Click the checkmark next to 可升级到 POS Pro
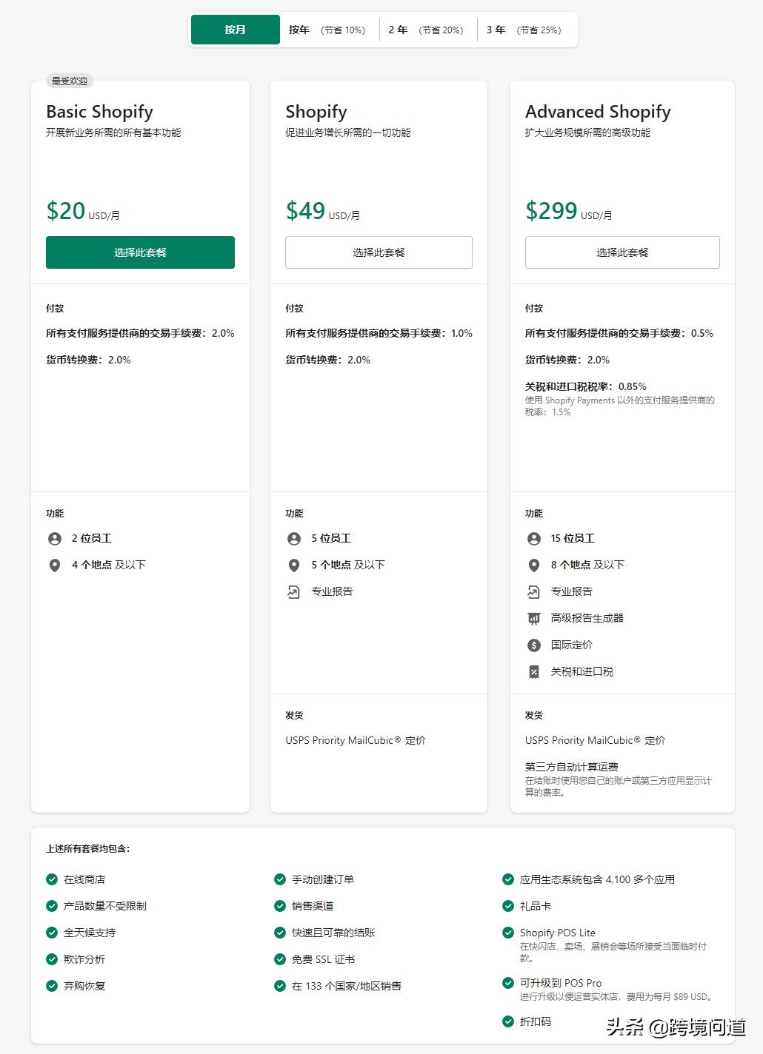The width and height of the screenshot is (763, 1054). pos(507,982)
